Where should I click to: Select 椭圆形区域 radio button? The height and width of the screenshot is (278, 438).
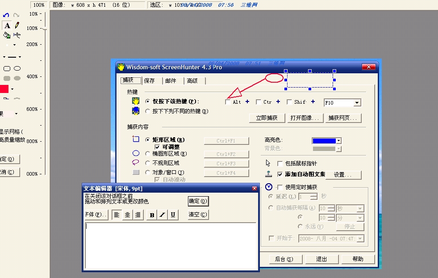coord(147,154)
